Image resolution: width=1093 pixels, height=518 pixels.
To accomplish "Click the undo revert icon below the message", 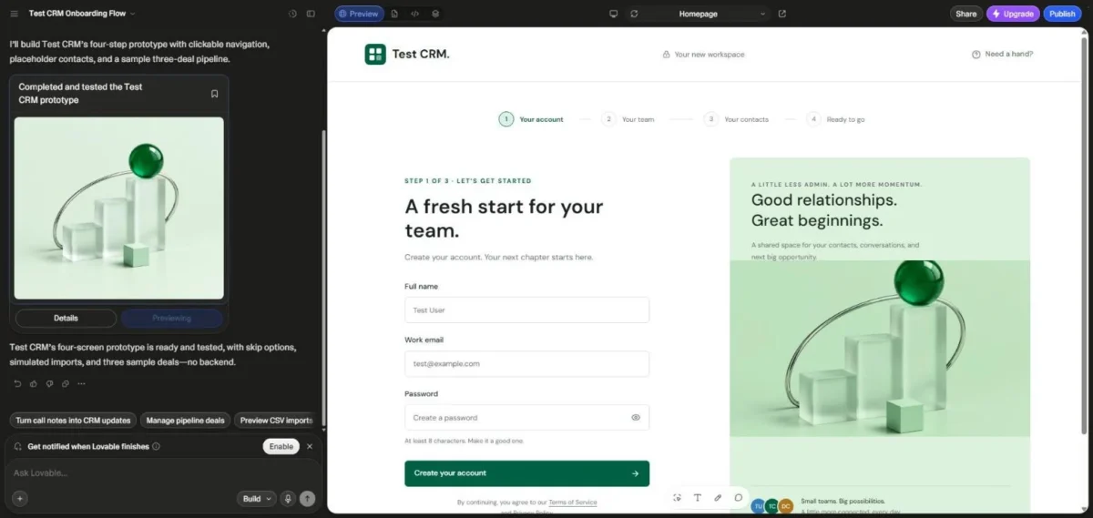I will tap(17, 383).
